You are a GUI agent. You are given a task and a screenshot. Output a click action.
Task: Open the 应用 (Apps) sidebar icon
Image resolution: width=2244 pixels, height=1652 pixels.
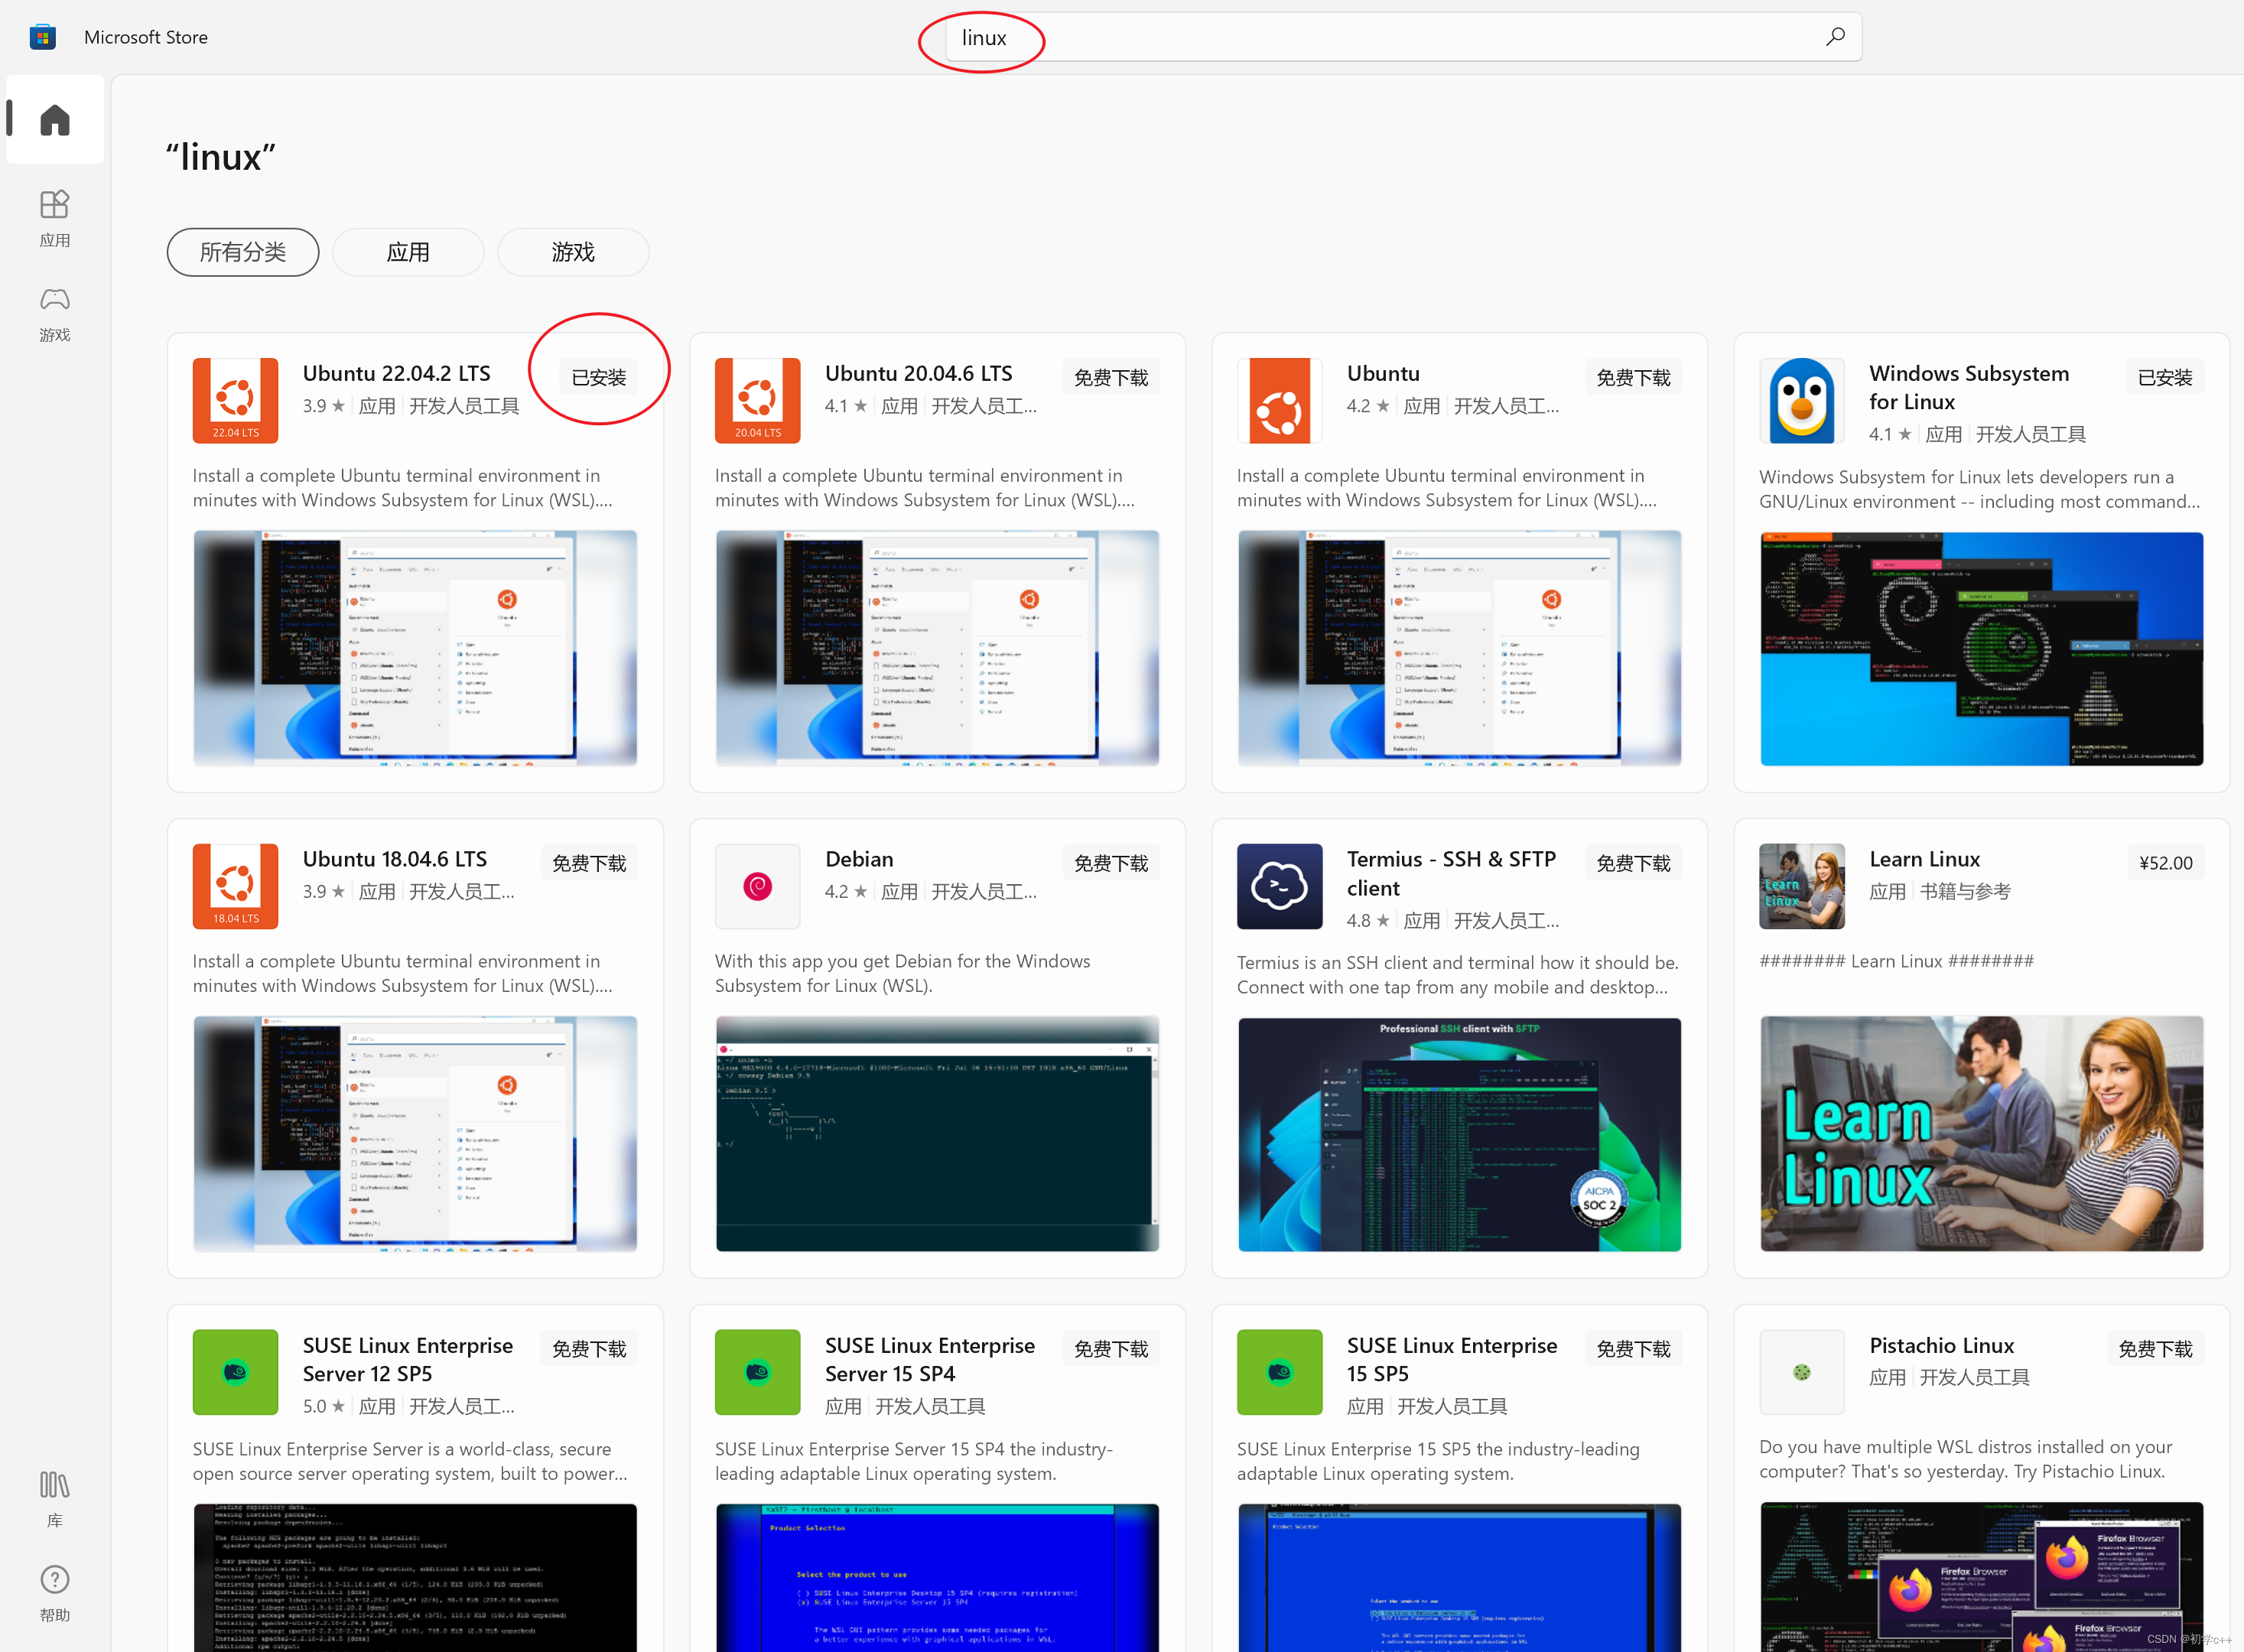tap(55, 218)
